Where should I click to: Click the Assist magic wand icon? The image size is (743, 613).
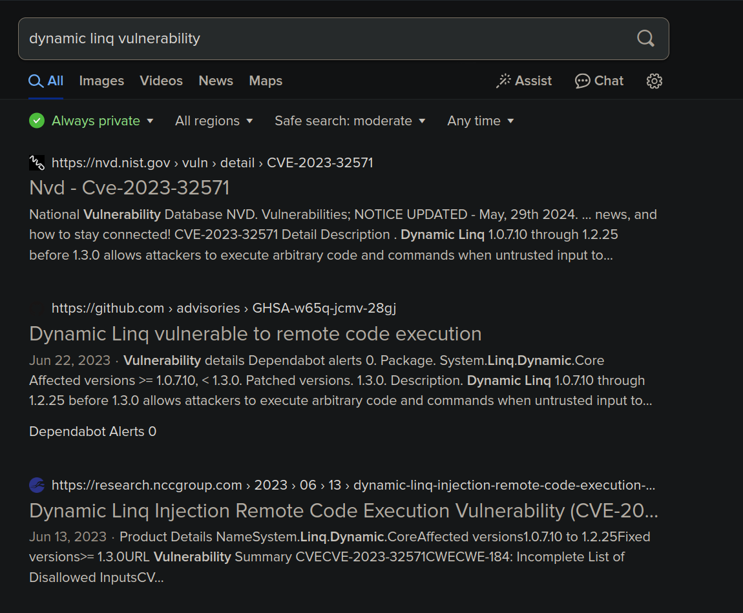click(x=503, y=81)
